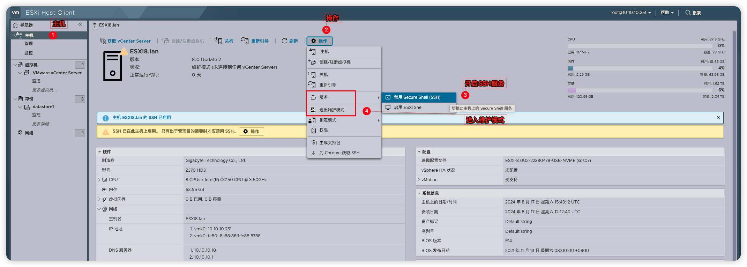Click the exit maintenance mode icon
Screen dimensions: 747x267
[x=313, y=110]
